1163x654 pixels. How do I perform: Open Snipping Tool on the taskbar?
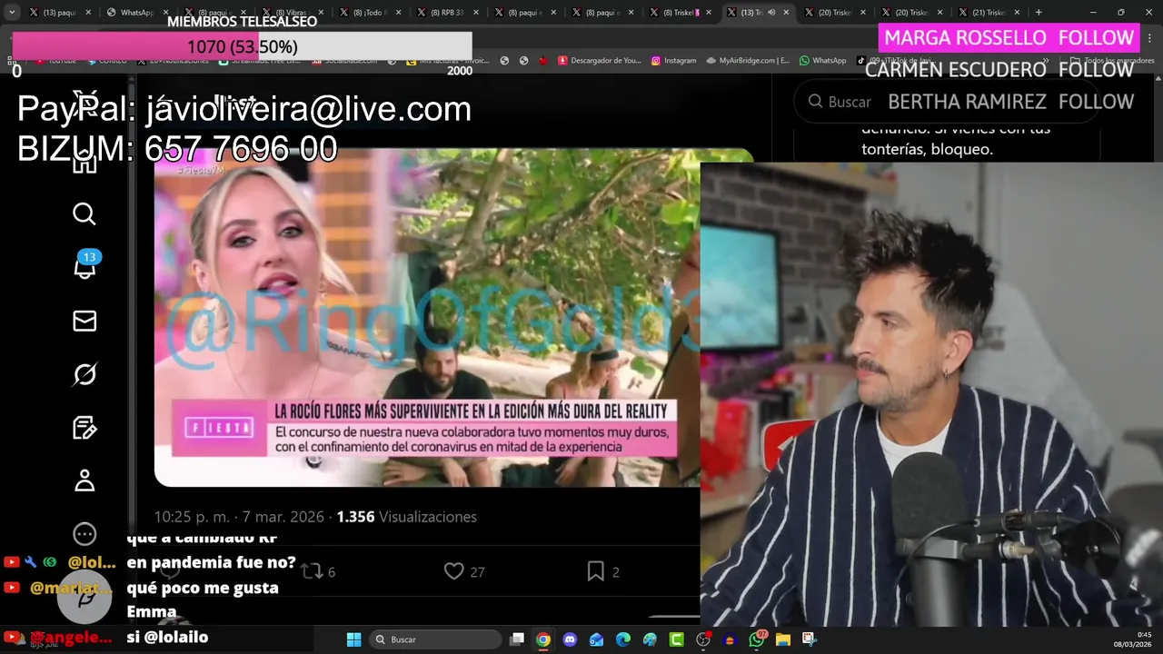click(810, 639)
